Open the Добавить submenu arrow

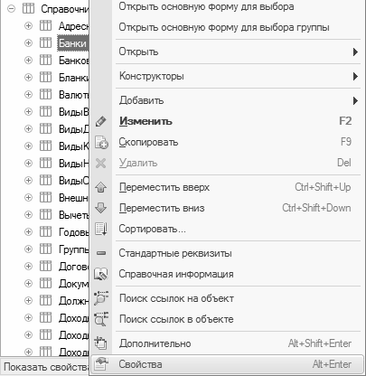pos(355,100)
